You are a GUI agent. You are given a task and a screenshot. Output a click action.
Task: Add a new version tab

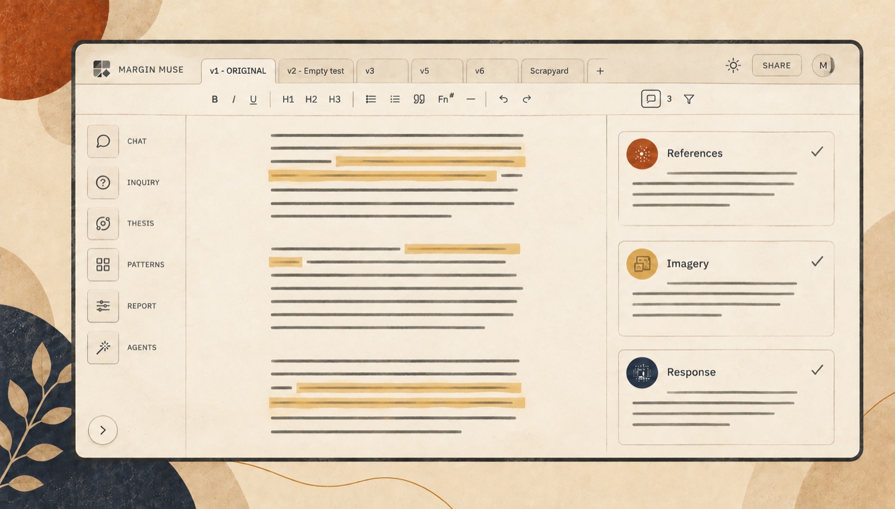[600, 71]
